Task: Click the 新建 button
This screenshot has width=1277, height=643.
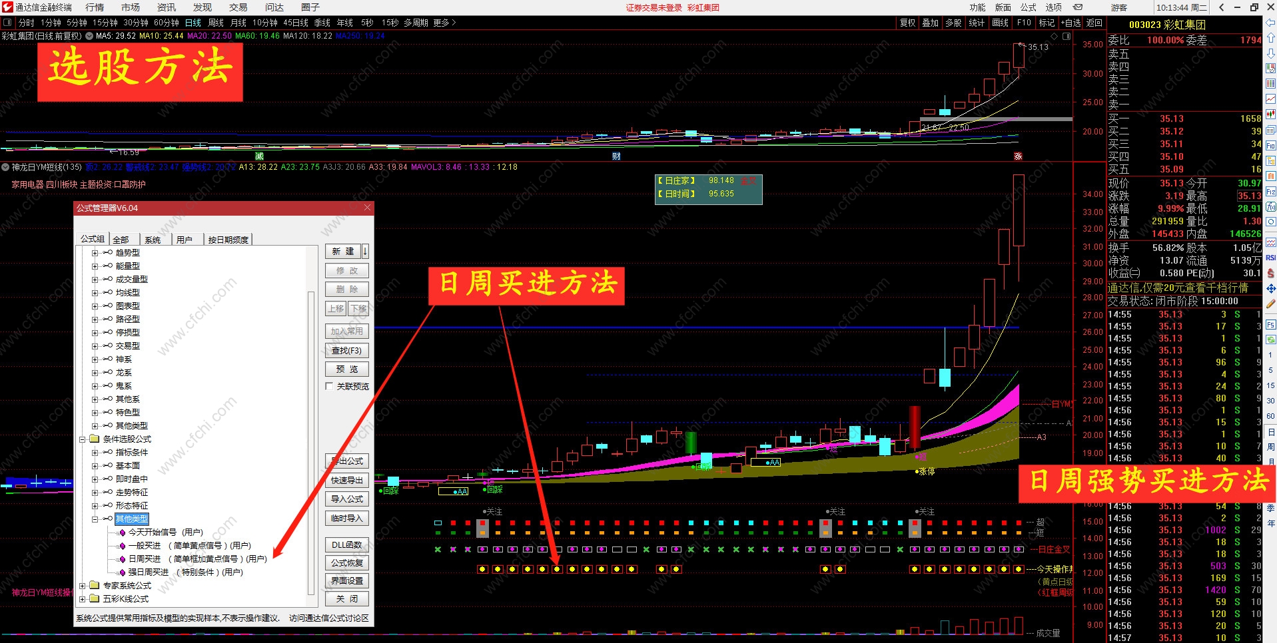Action: (343, 251)
